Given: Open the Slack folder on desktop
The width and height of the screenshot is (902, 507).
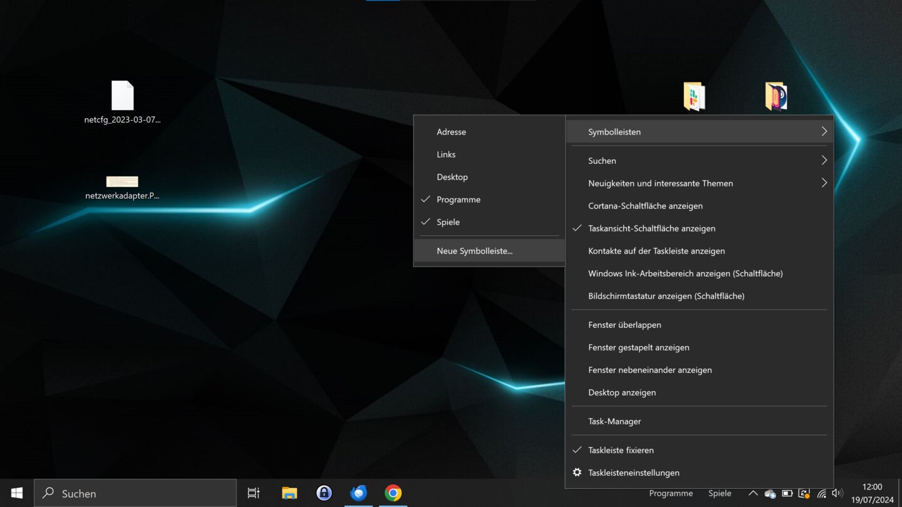Looking at the screenshot, I should click(x=694, y=97).
